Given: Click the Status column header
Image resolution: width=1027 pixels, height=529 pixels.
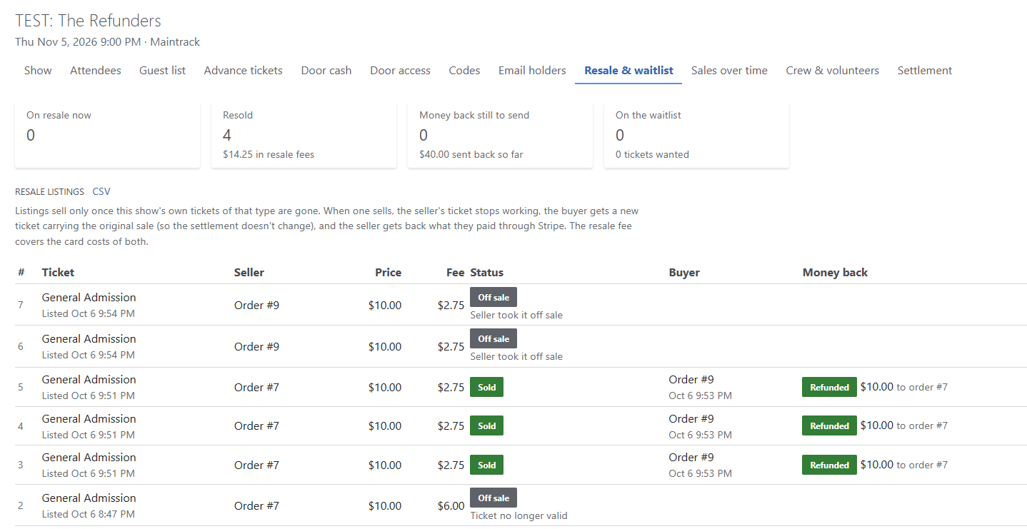Looking at the screenshot, I should click(487, 273).
